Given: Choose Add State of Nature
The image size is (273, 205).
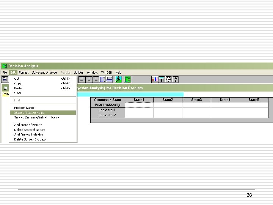Looking at the screenshot, I should tap(43, 125).
